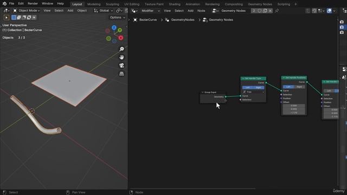Image resolution: width=347 pixels, height=195 pixels.
Task: Open the Global transform orientation dropdown
Action: click(x=104, y=11)
